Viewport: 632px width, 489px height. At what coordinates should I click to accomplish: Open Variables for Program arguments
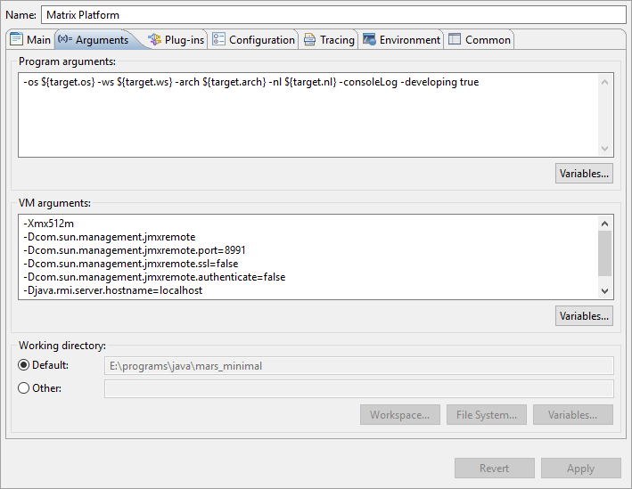[x=584, y=173]
